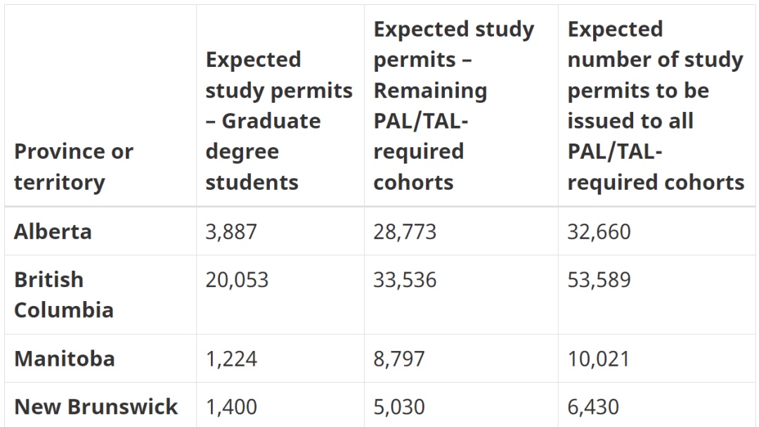The height and width of the screenshot is (427, 759).
Task: Click British Columbia's graduate value 20,053
Action: pos(237,280)
